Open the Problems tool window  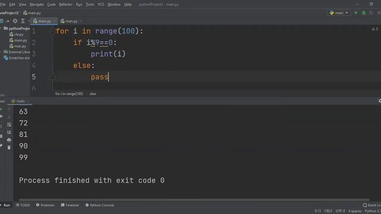click(45, 205)
